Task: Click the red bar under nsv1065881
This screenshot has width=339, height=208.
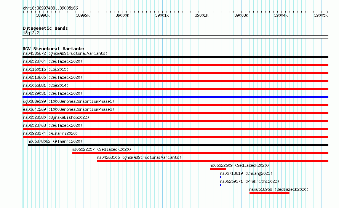Action: [x=175, y=89]
